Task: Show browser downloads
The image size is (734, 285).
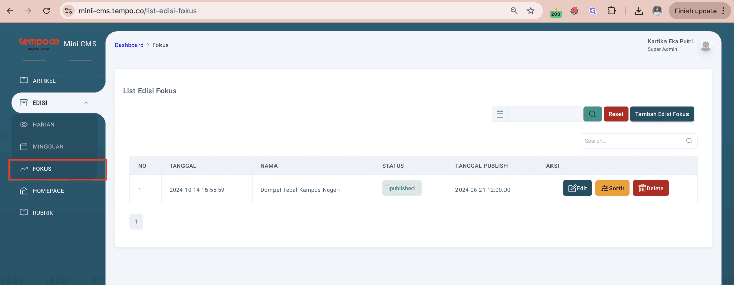Action: pyautogui.click(x=639, y=11)
